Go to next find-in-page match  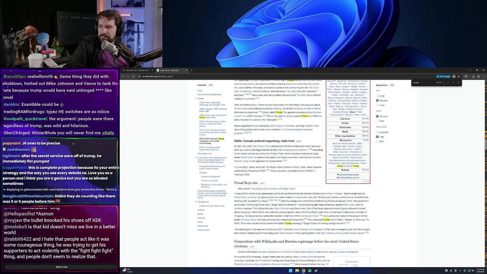point(453,83)
